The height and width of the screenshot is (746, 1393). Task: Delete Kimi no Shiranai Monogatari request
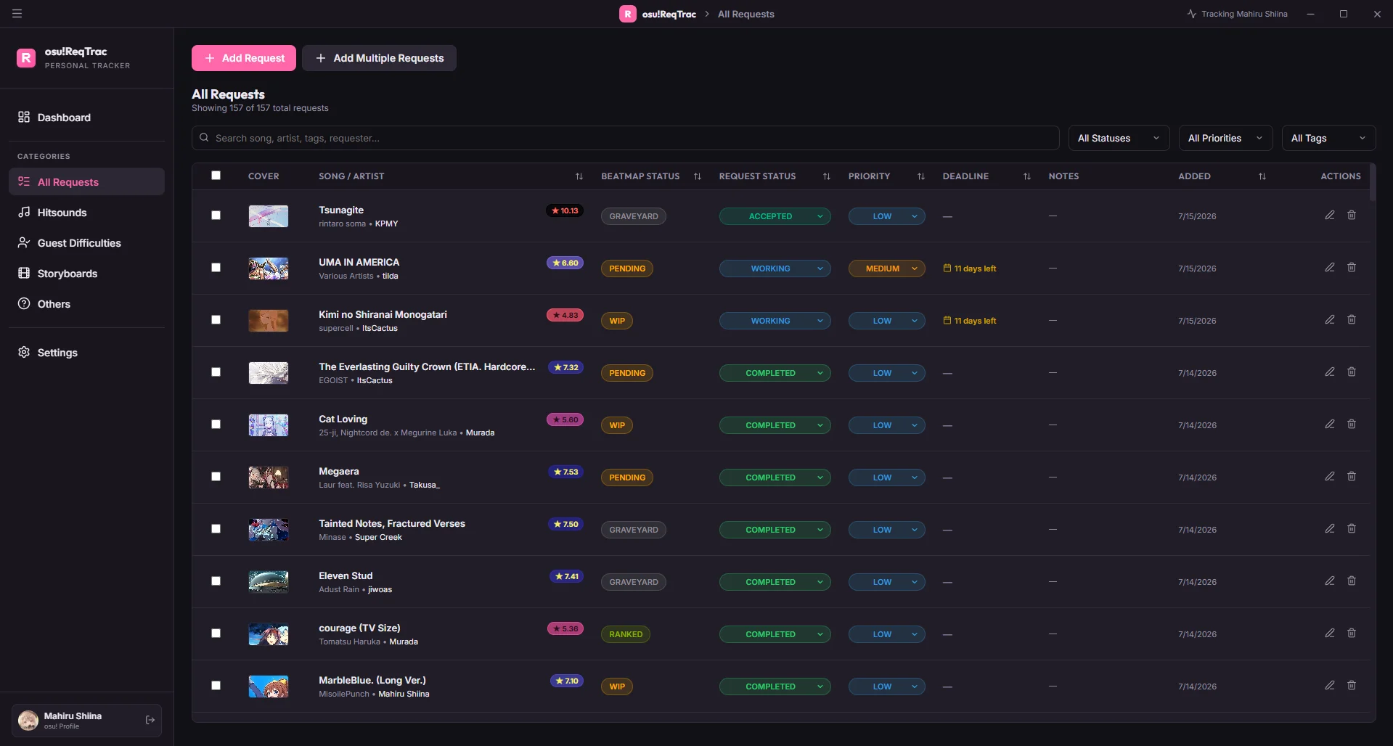(1352, 320)
